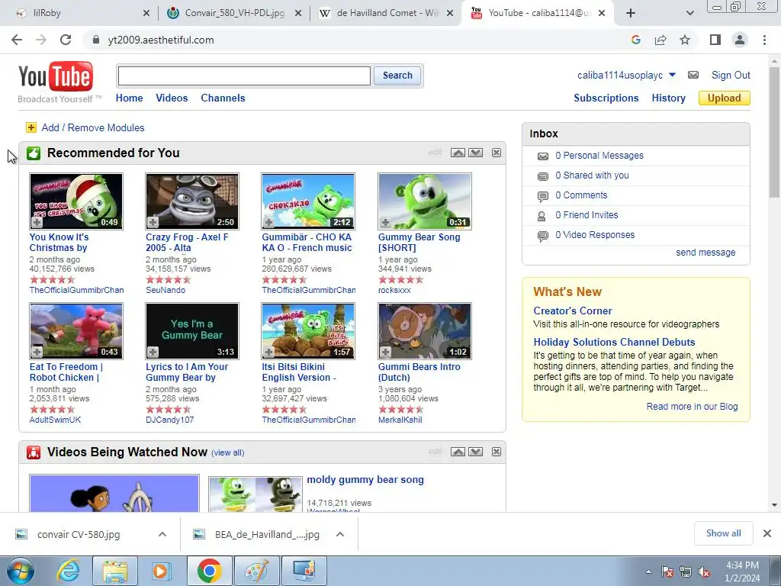Image resolution: width=781 pixels, height=586 pixels.
Task: Open Creator's Corner link
Action: click(x=572, y=311)
